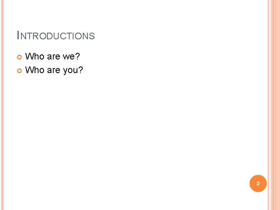Click the bullet icon beside "Who are you?"
The height and width of the screenshot is (210, 280).
[x=19, y=71]
